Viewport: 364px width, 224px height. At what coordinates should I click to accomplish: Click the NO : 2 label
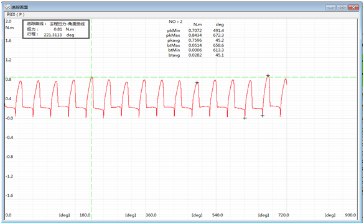[x=175, y=22]
